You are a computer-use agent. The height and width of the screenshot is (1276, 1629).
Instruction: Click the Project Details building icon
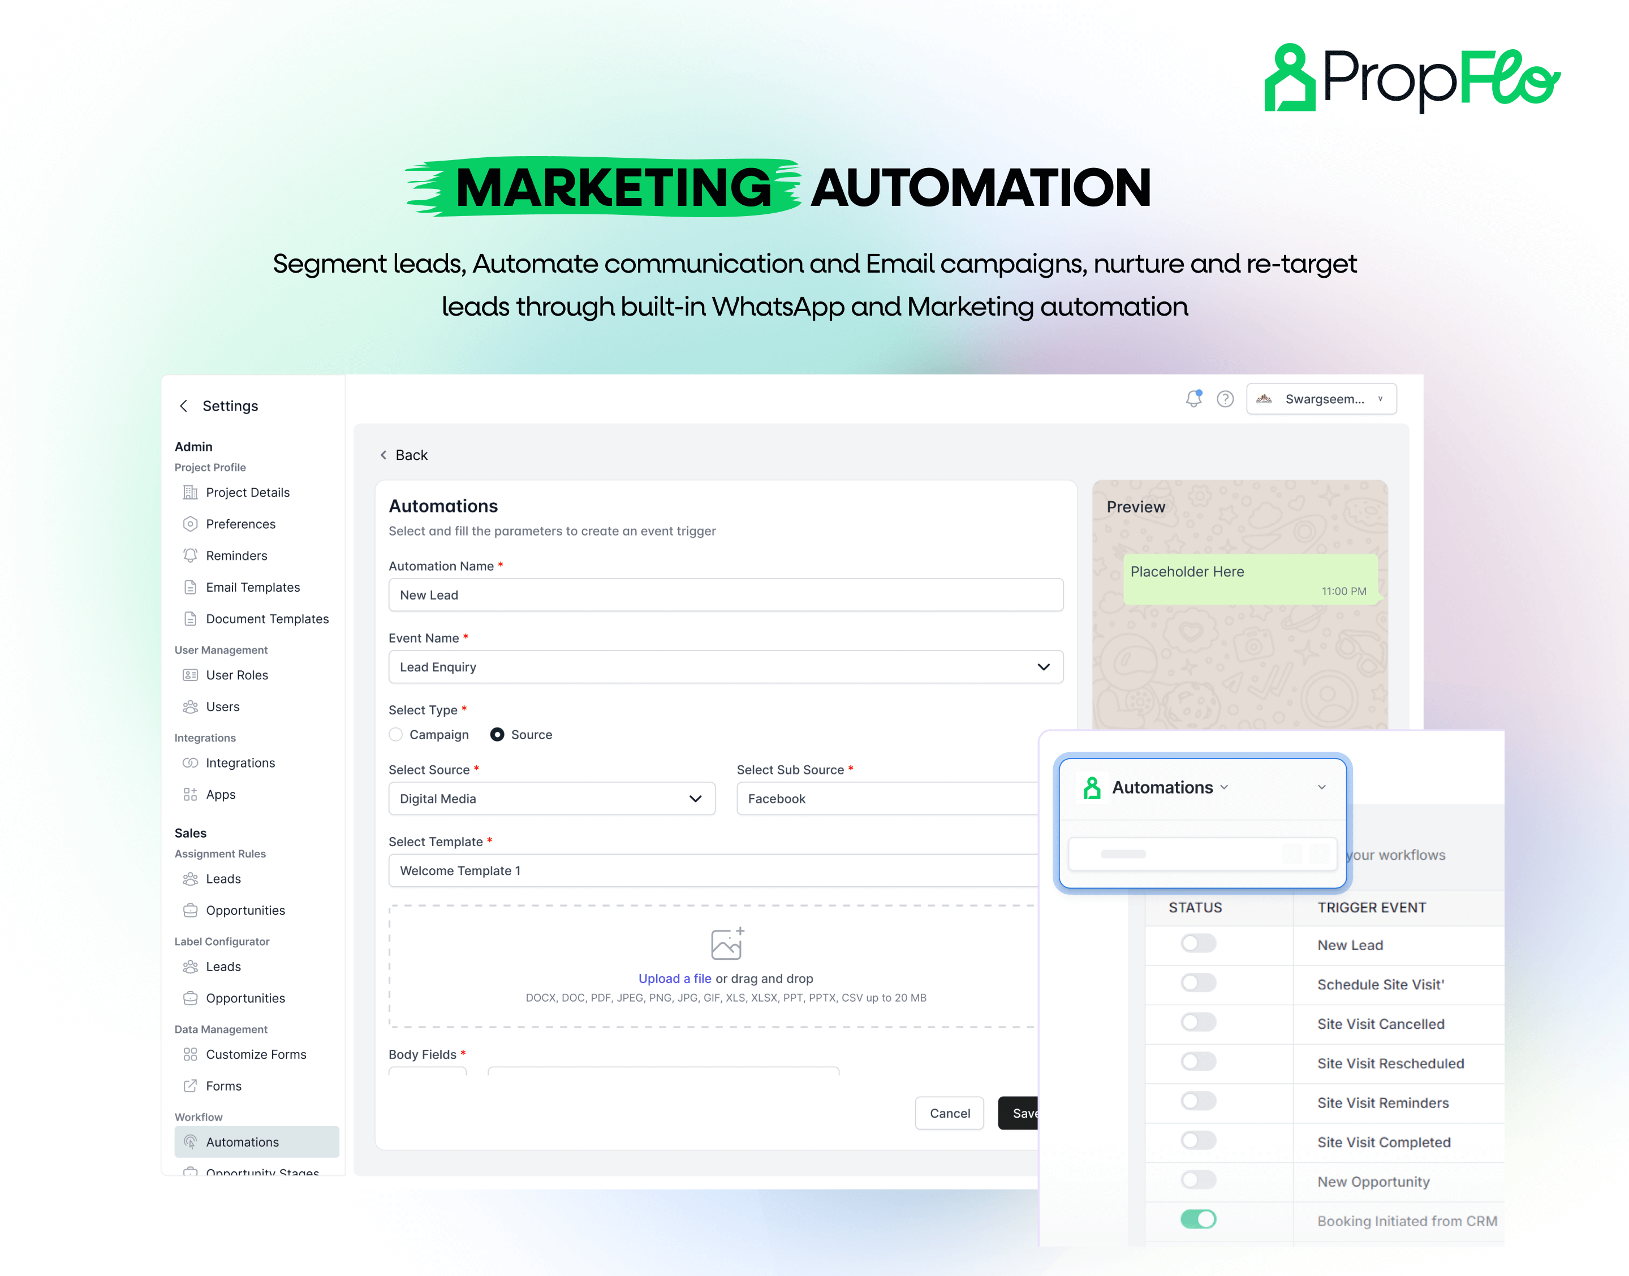(x=191, y=492)
